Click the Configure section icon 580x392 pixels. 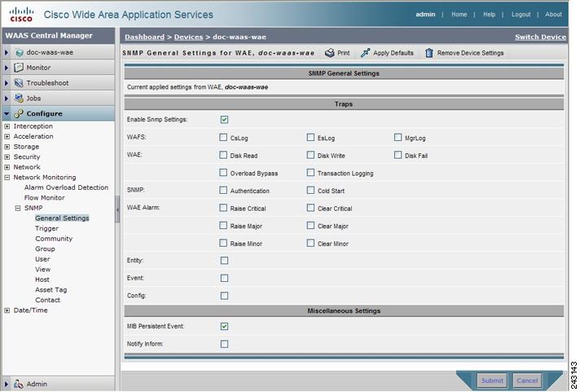click(x=19, y=113)
